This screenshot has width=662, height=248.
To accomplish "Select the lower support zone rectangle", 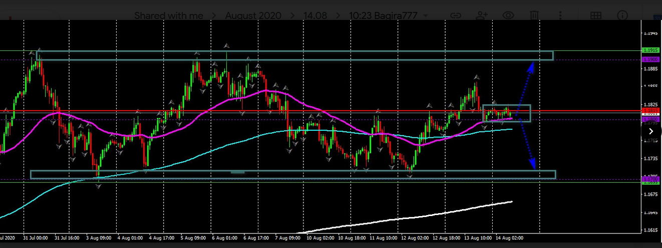I will (x=293, y=175).
